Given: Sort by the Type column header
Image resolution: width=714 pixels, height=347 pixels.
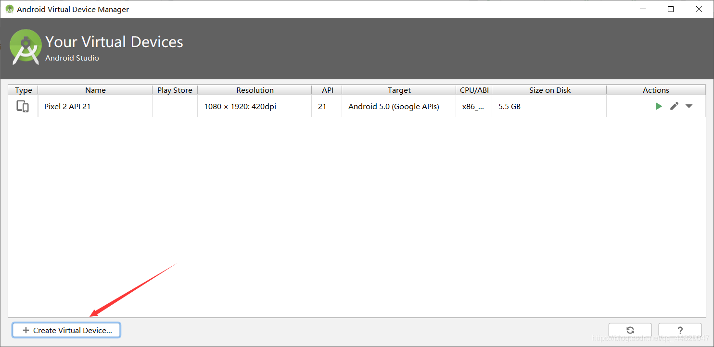Looking at the screenshot, I should (23, 90).
